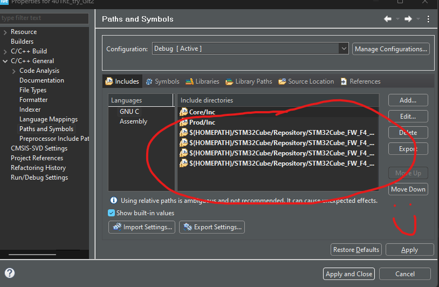Click Apply and Close button

coord(349,274)
